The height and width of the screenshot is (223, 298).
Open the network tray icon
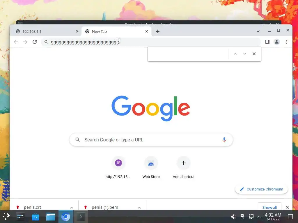(251, 217)
